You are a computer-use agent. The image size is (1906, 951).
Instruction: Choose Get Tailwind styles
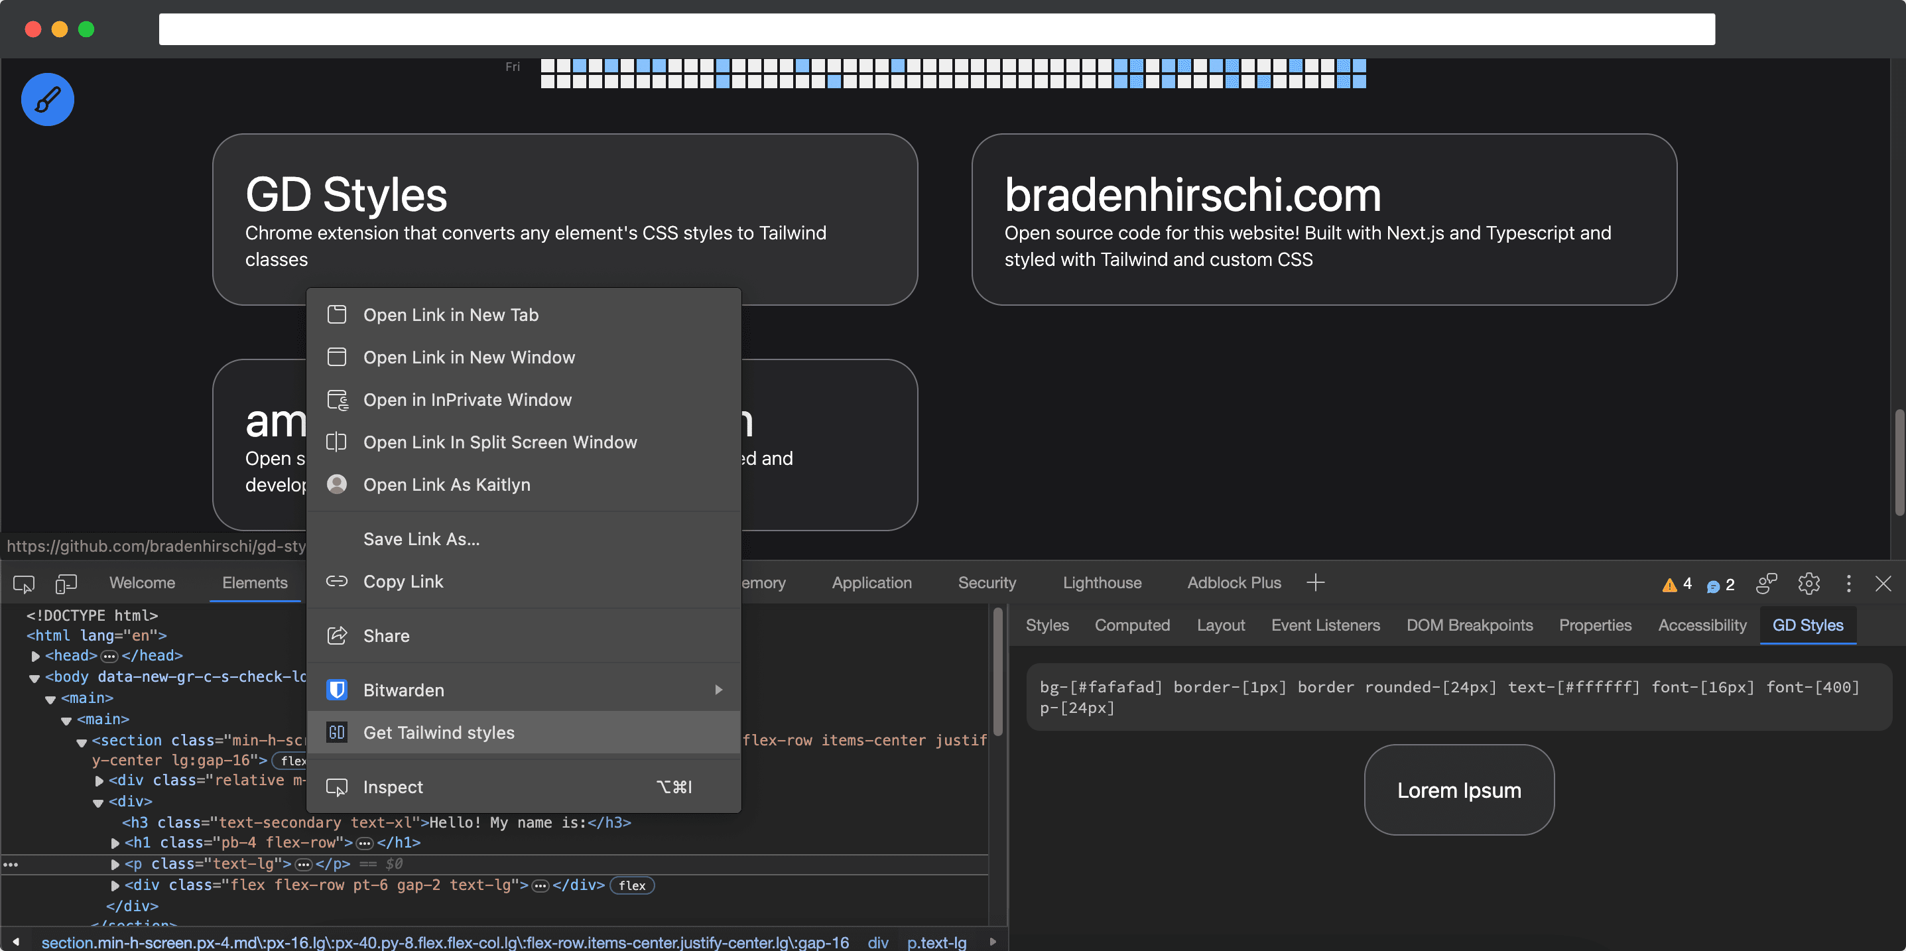524,732
